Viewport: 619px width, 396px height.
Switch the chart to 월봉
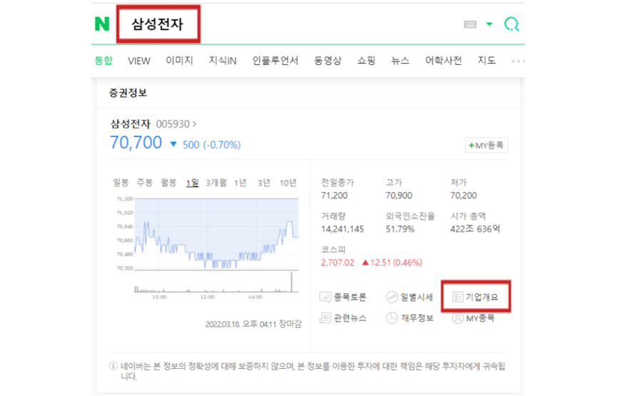coord(168,183)
